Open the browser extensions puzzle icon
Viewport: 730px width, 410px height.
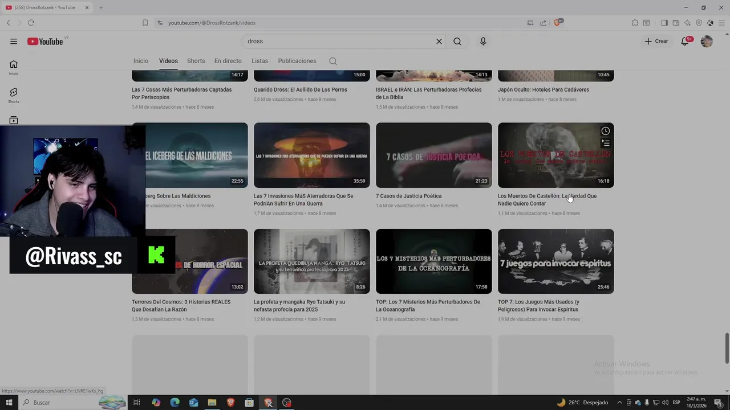click(635, 23)
